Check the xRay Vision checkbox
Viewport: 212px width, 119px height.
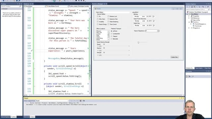tap(98, 19)
